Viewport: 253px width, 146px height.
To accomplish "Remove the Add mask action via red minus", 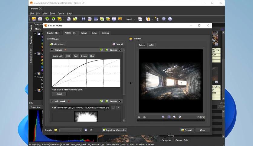I will (69, 101).
